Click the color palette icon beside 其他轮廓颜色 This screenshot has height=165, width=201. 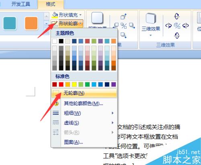tap(56, 103)
